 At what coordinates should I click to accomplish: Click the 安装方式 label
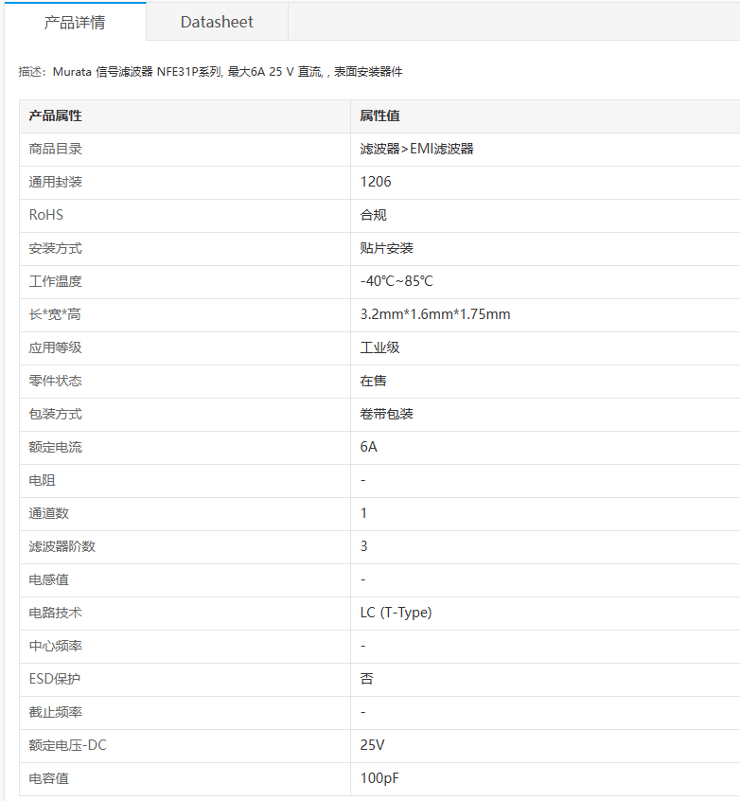(x=55, y=248)
